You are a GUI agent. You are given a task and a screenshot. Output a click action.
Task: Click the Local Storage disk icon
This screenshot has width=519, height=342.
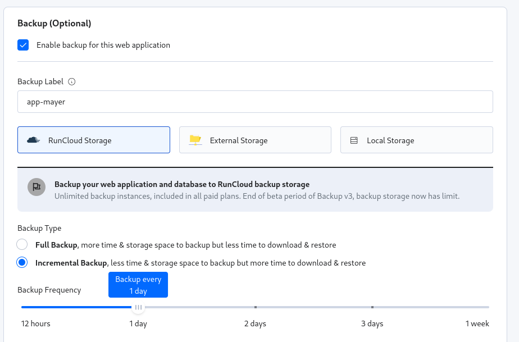tap(354, 140)
